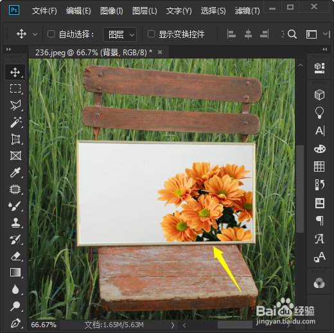Click the more align options ellipsis

point(283,34)
